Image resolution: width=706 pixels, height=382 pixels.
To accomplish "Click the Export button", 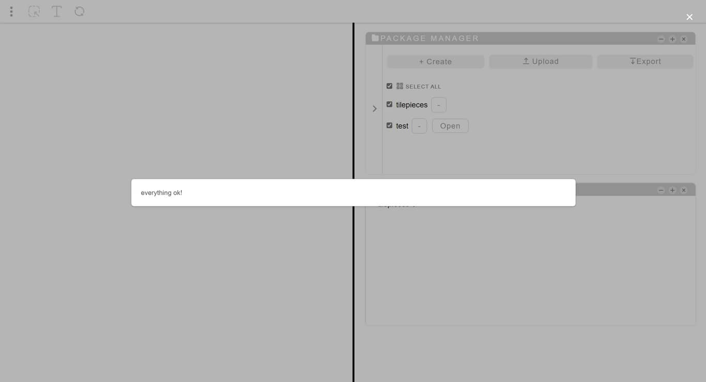I will tap(645, 61).
